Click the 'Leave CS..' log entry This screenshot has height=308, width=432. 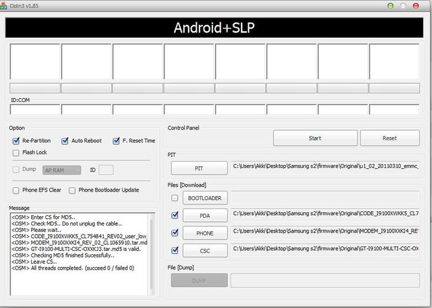34,262
